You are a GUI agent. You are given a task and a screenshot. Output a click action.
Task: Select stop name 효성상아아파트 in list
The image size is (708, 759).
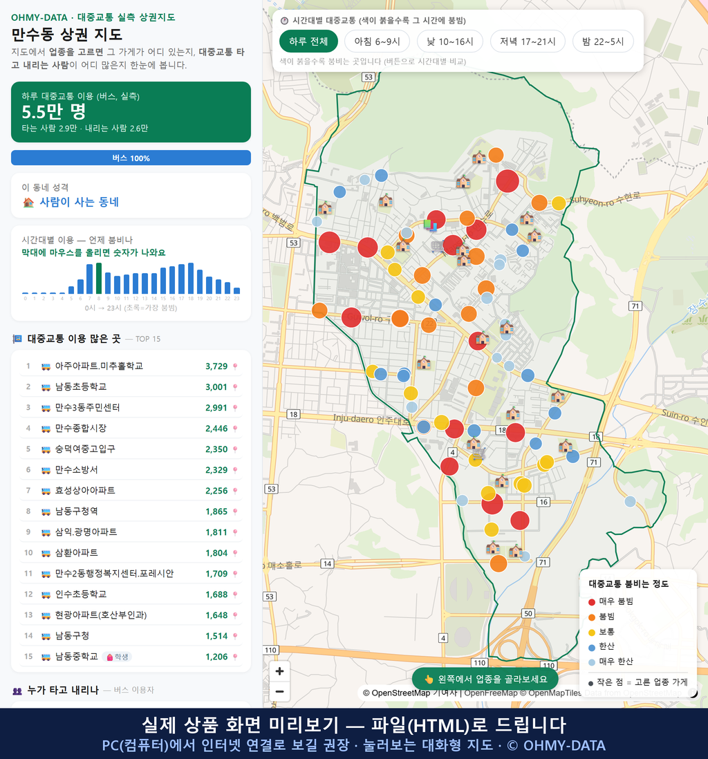[85, 490]
